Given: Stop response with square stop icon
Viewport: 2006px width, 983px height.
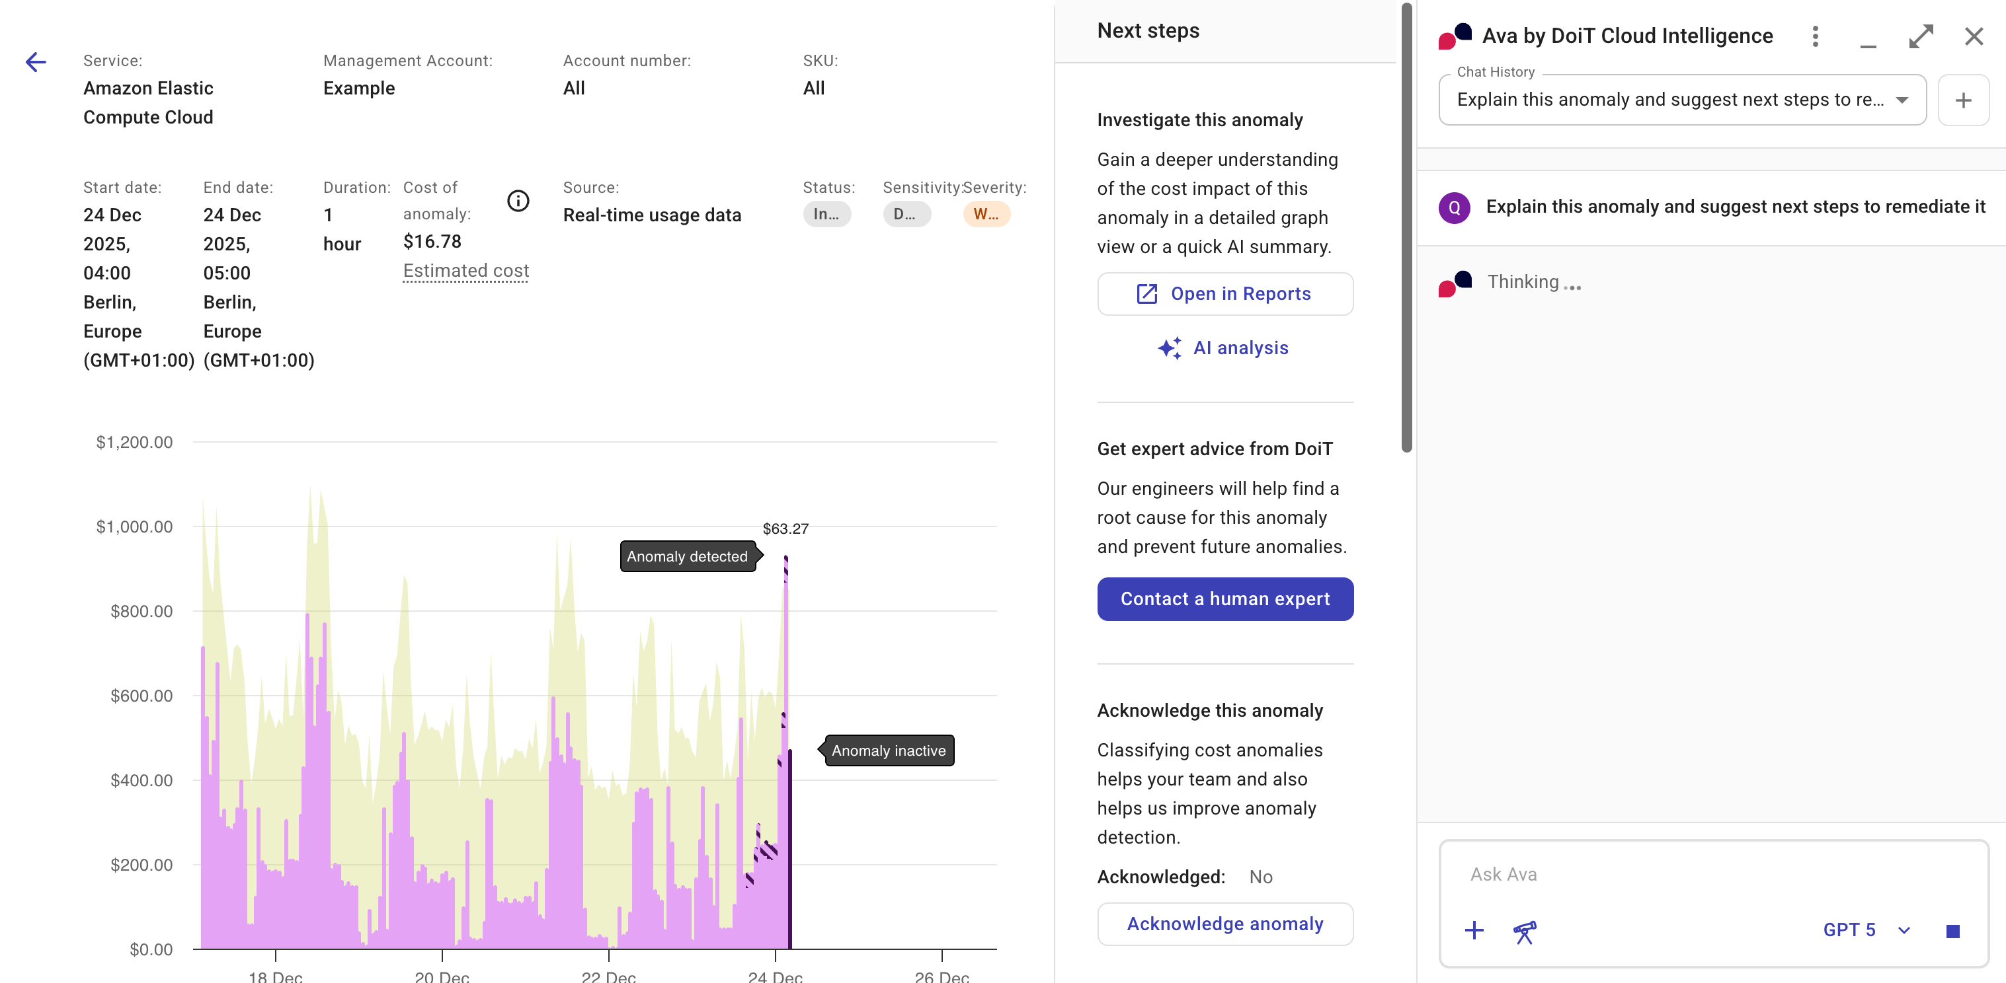Looking at the screenshot, I should pyautogui.click(x=1952, y=931).
